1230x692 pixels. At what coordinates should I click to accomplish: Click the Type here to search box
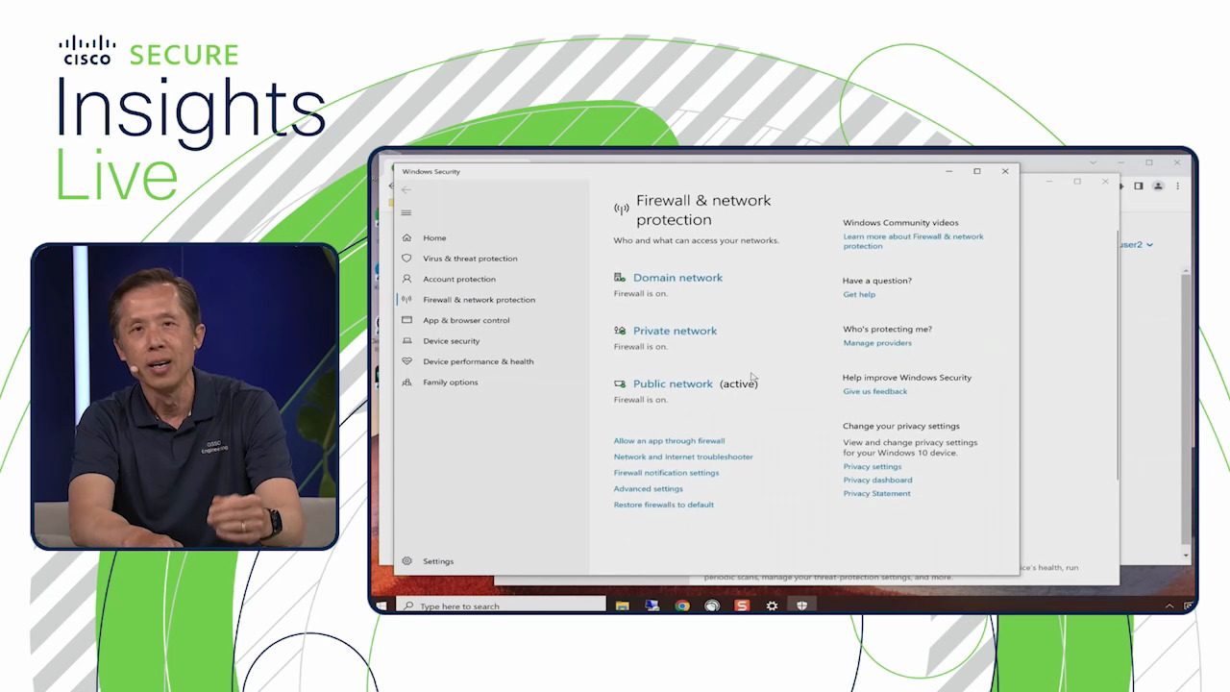[x=509, y=606]
